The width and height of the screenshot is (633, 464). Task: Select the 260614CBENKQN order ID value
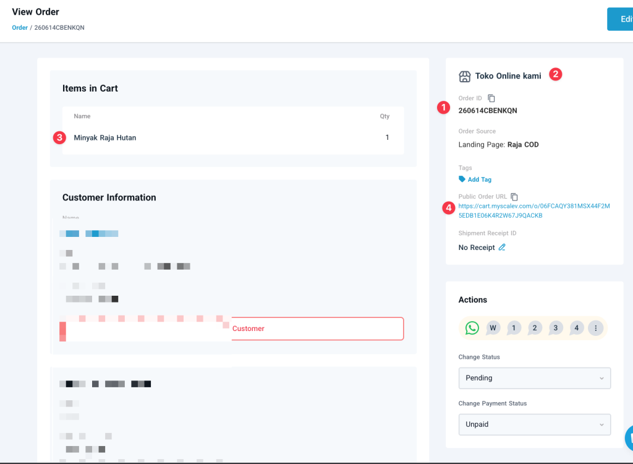(x=488, y=110)
